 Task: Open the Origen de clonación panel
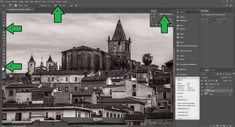tap(185, 51)
